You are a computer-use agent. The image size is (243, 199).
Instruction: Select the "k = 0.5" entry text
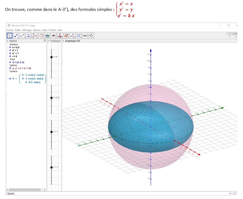click(16, 47)
